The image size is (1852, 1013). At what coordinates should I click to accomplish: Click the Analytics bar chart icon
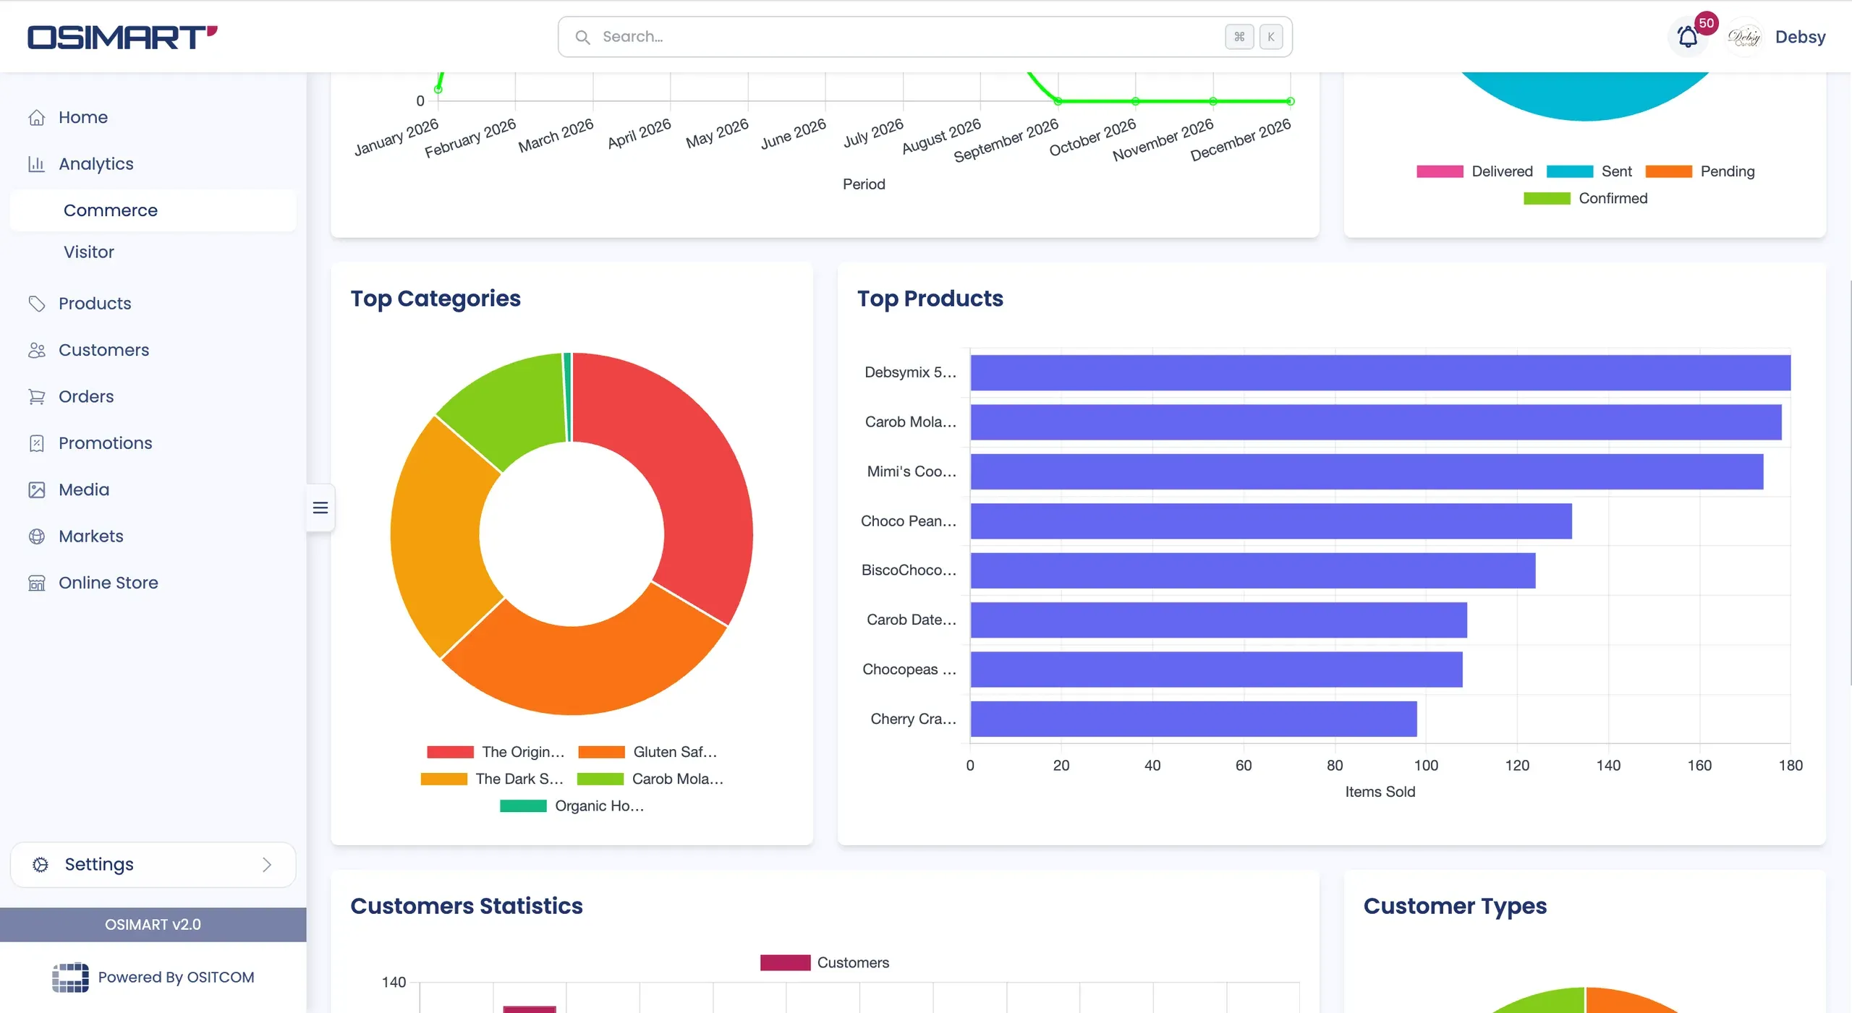37,164
